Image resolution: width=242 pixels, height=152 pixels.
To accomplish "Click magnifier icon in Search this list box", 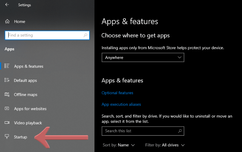I will [x=180, y=131].
